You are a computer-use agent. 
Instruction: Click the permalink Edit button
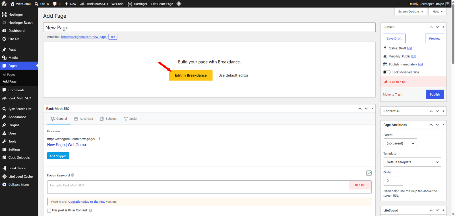click(x=113, y=37)
